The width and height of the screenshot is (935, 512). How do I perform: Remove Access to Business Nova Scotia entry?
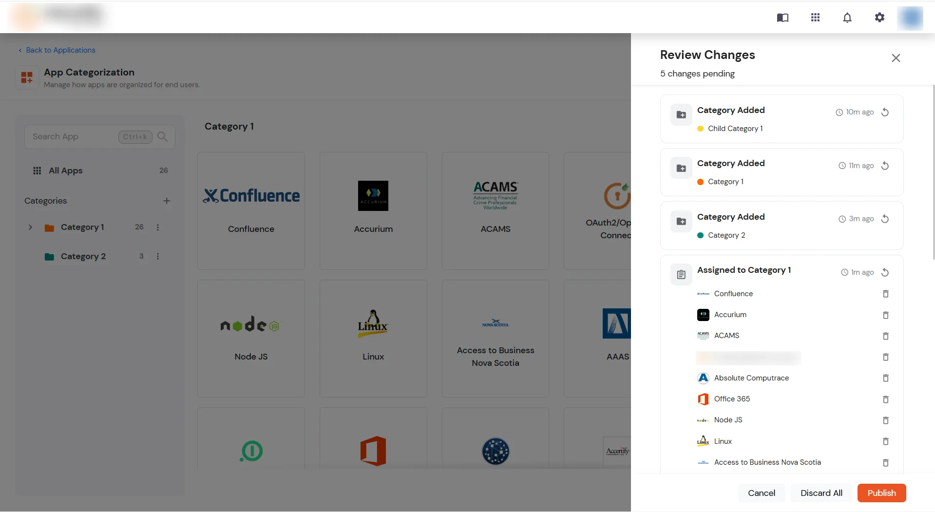click(886, 463)
